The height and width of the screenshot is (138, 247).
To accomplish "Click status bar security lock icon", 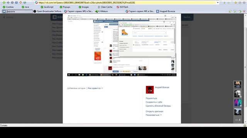I will coord(245,125).
